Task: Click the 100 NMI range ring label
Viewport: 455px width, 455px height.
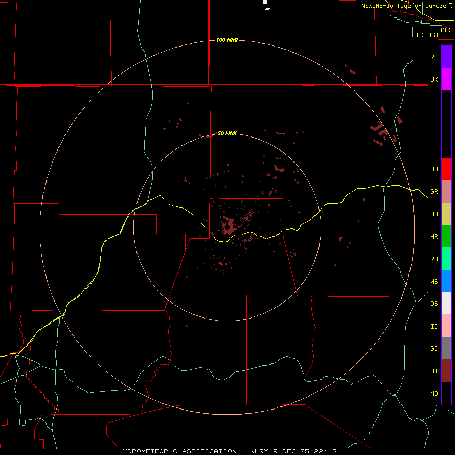Action: 227,40
